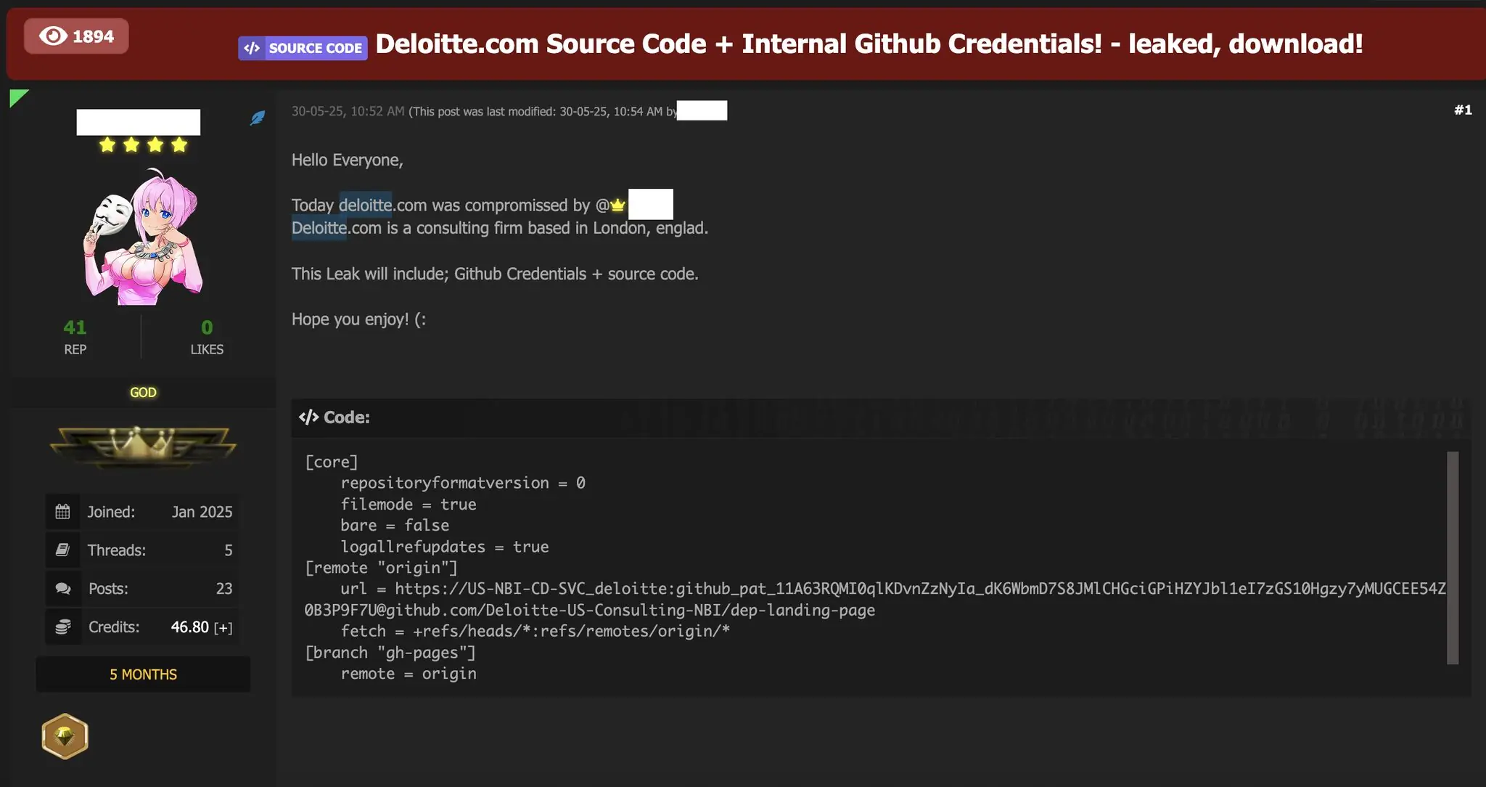Click the thread title Deloitte.com Source Code
The width and height of the screenshot is (1486, 787).
(869, 44)
